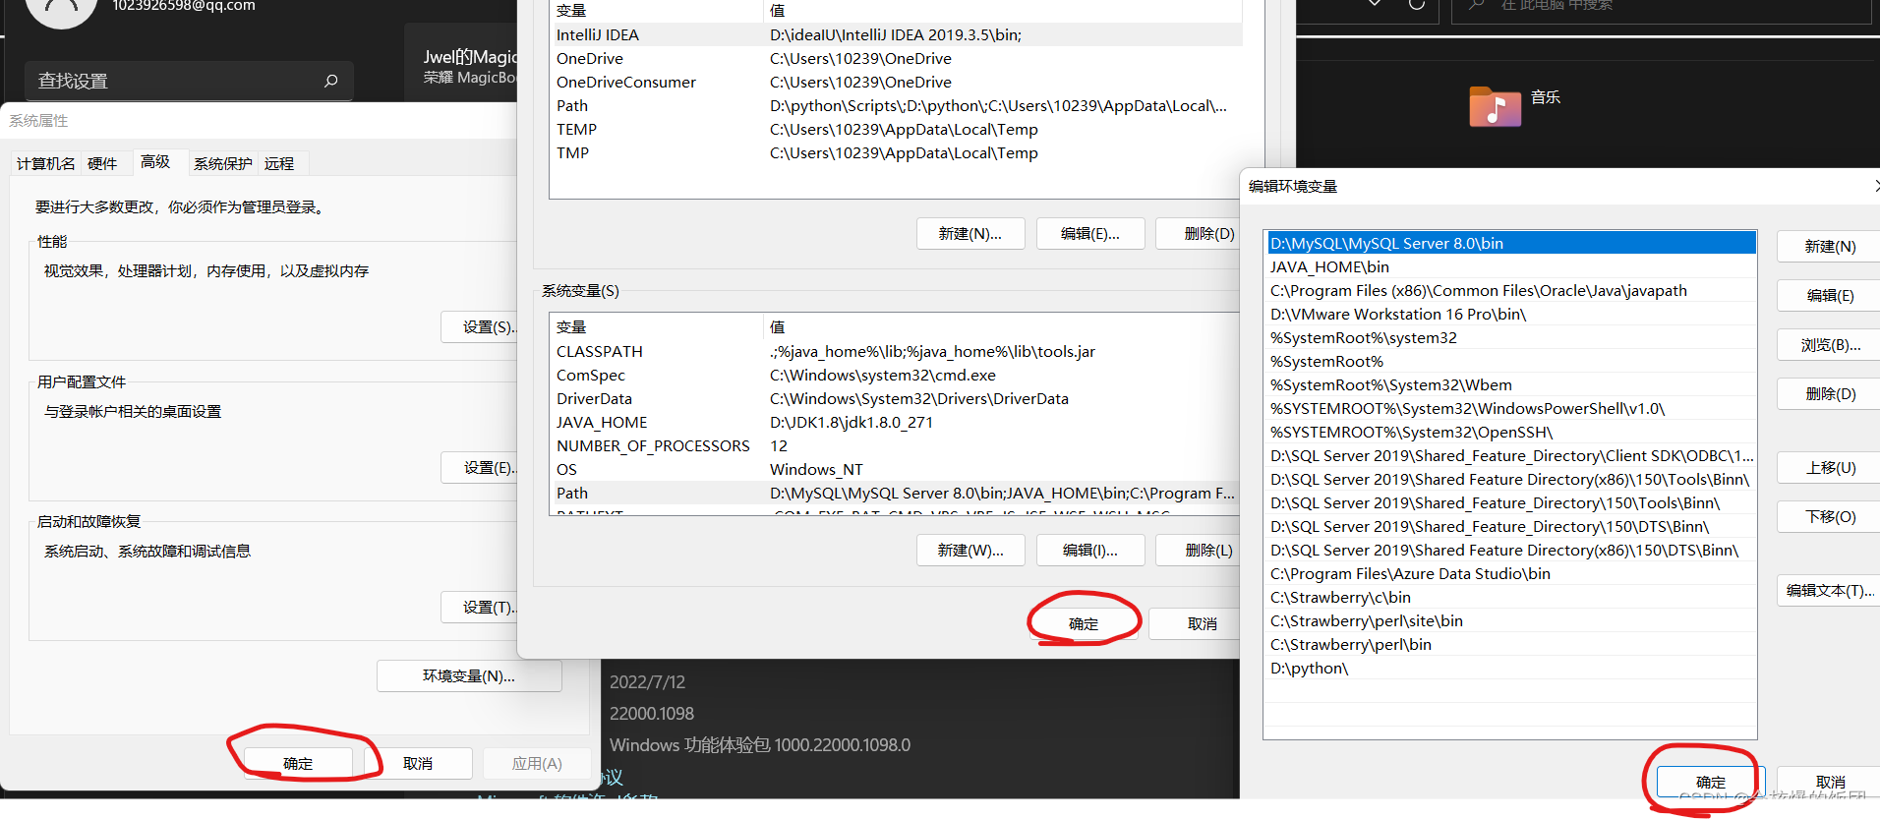
Task: Select the CLASSPATH system variable
Action: [x=896, y=351]
